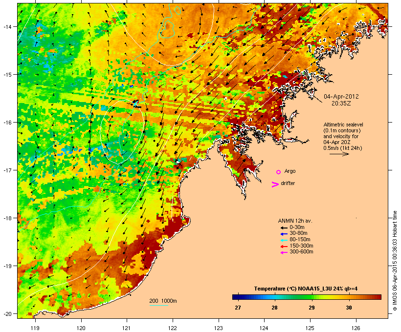
Task: Click the IMOS Hobart time stamp text
Action: [395, 261]
